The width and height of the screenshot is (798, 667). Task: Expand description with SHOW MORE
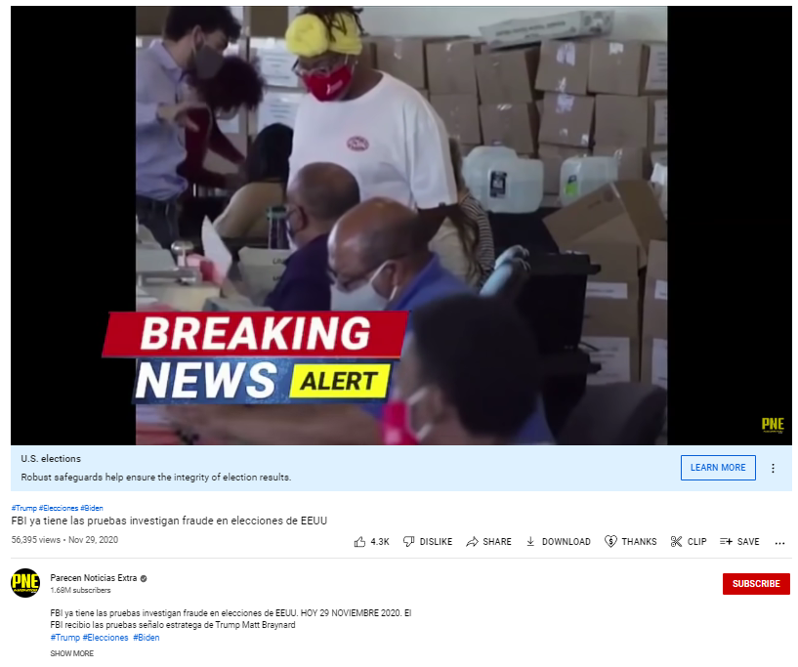[71, 653]
